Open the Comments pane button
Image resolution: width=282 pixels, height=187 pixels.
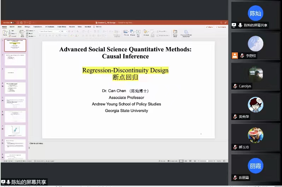[221, 27]
